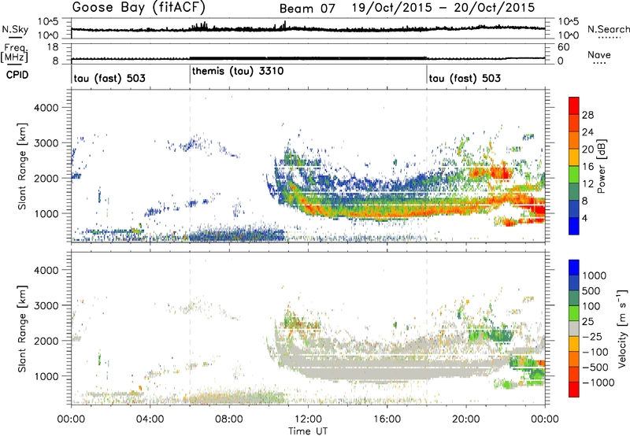Click the '12:00' time axis tick label
The image size is (630, 436).
point(308,419)
